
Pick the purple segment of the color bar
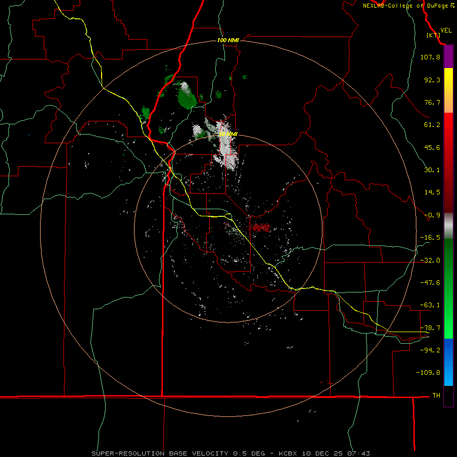[448, 57]
